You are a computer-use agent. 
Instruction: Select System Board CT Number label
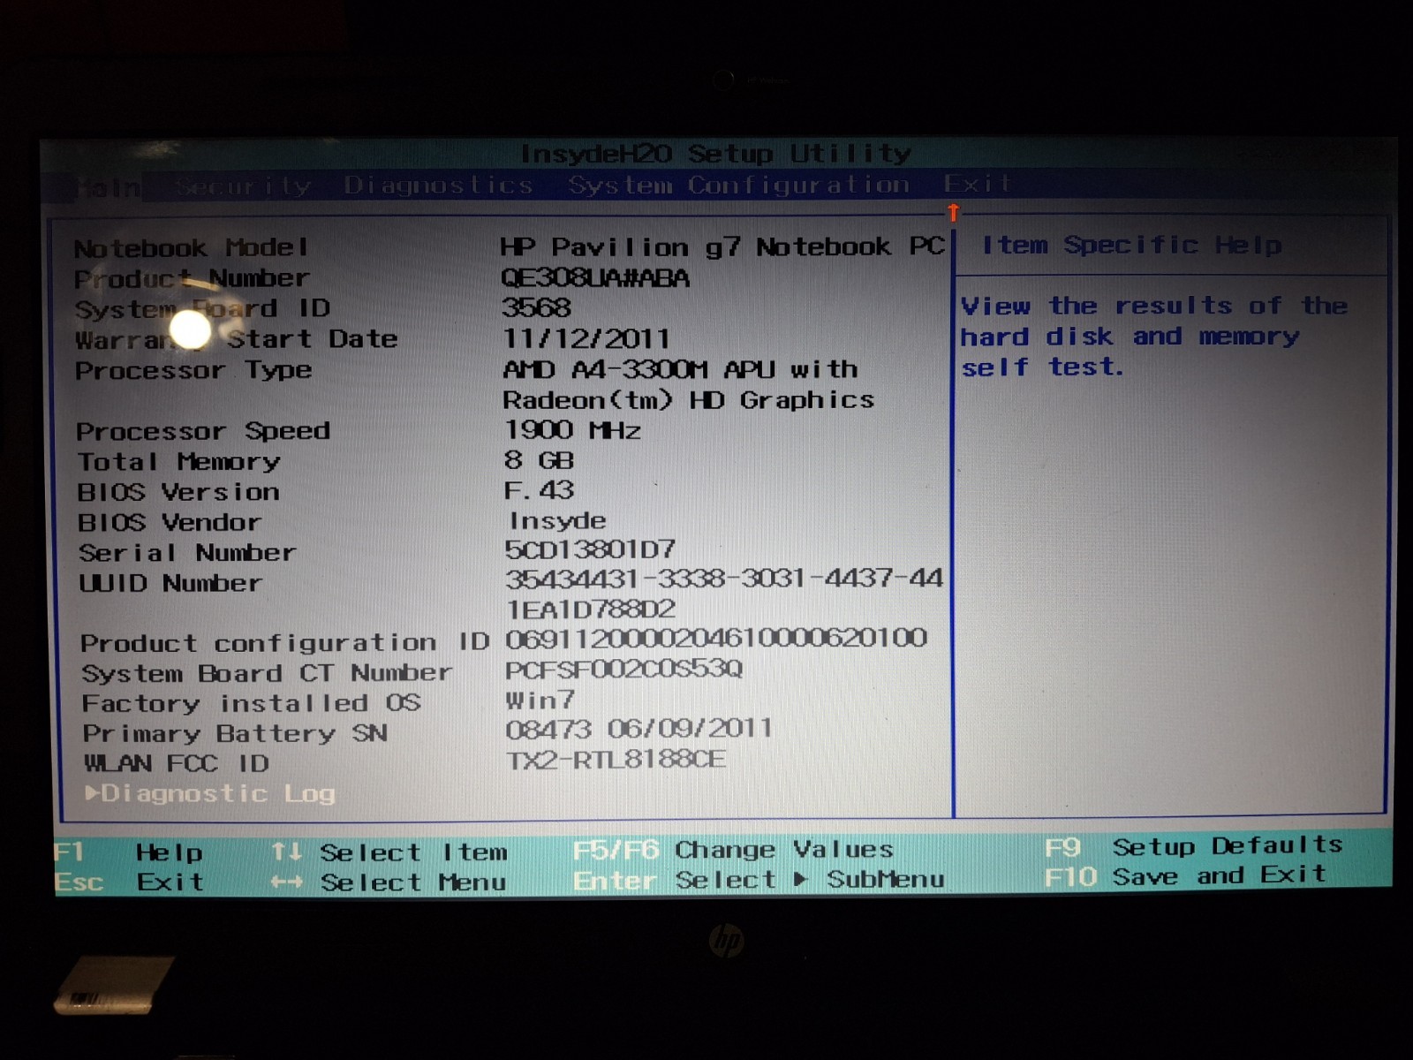[x=267, y=673]
